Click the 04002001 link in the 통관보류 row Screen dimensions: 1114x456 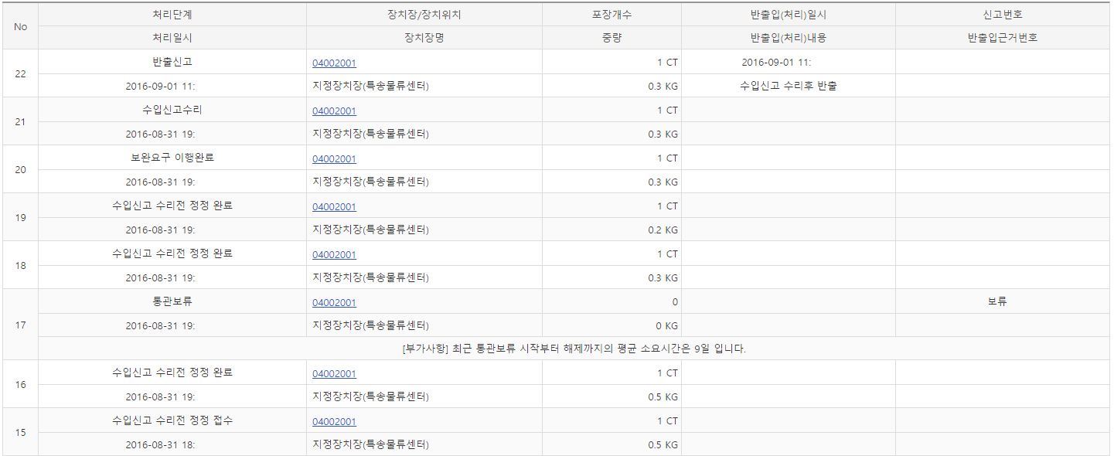tap(334, 303)
